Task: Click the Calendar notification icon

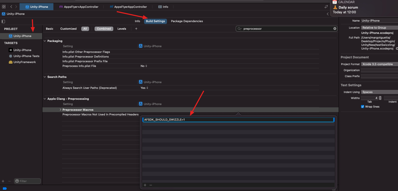Action: (x=335, y=2)
